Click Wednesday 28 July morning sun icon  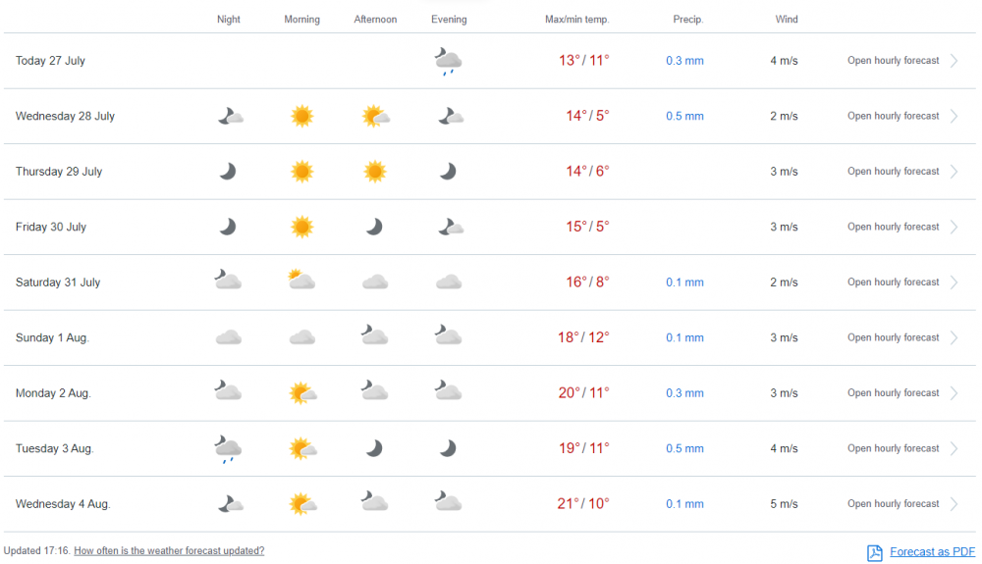301,117
